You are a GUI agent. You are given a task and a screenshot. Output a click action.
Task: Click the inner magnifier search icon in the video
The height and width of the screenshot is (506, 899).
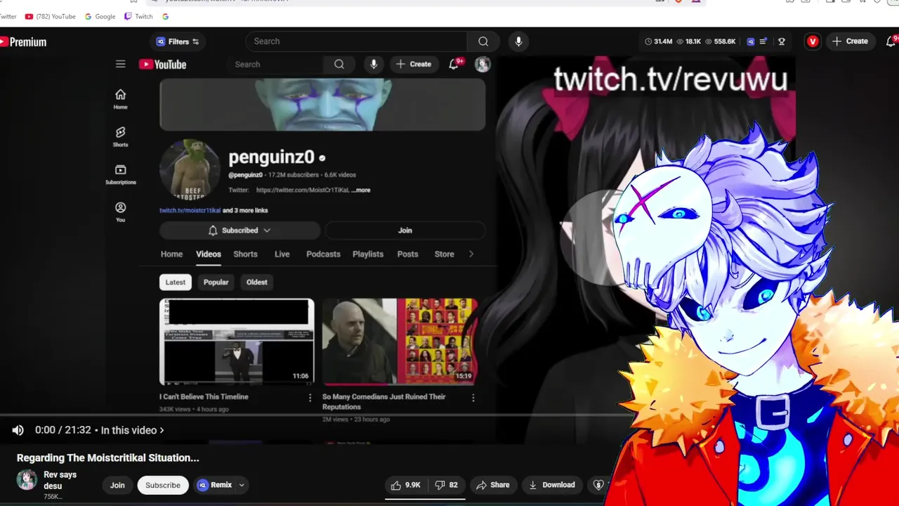tap(339, 64)
